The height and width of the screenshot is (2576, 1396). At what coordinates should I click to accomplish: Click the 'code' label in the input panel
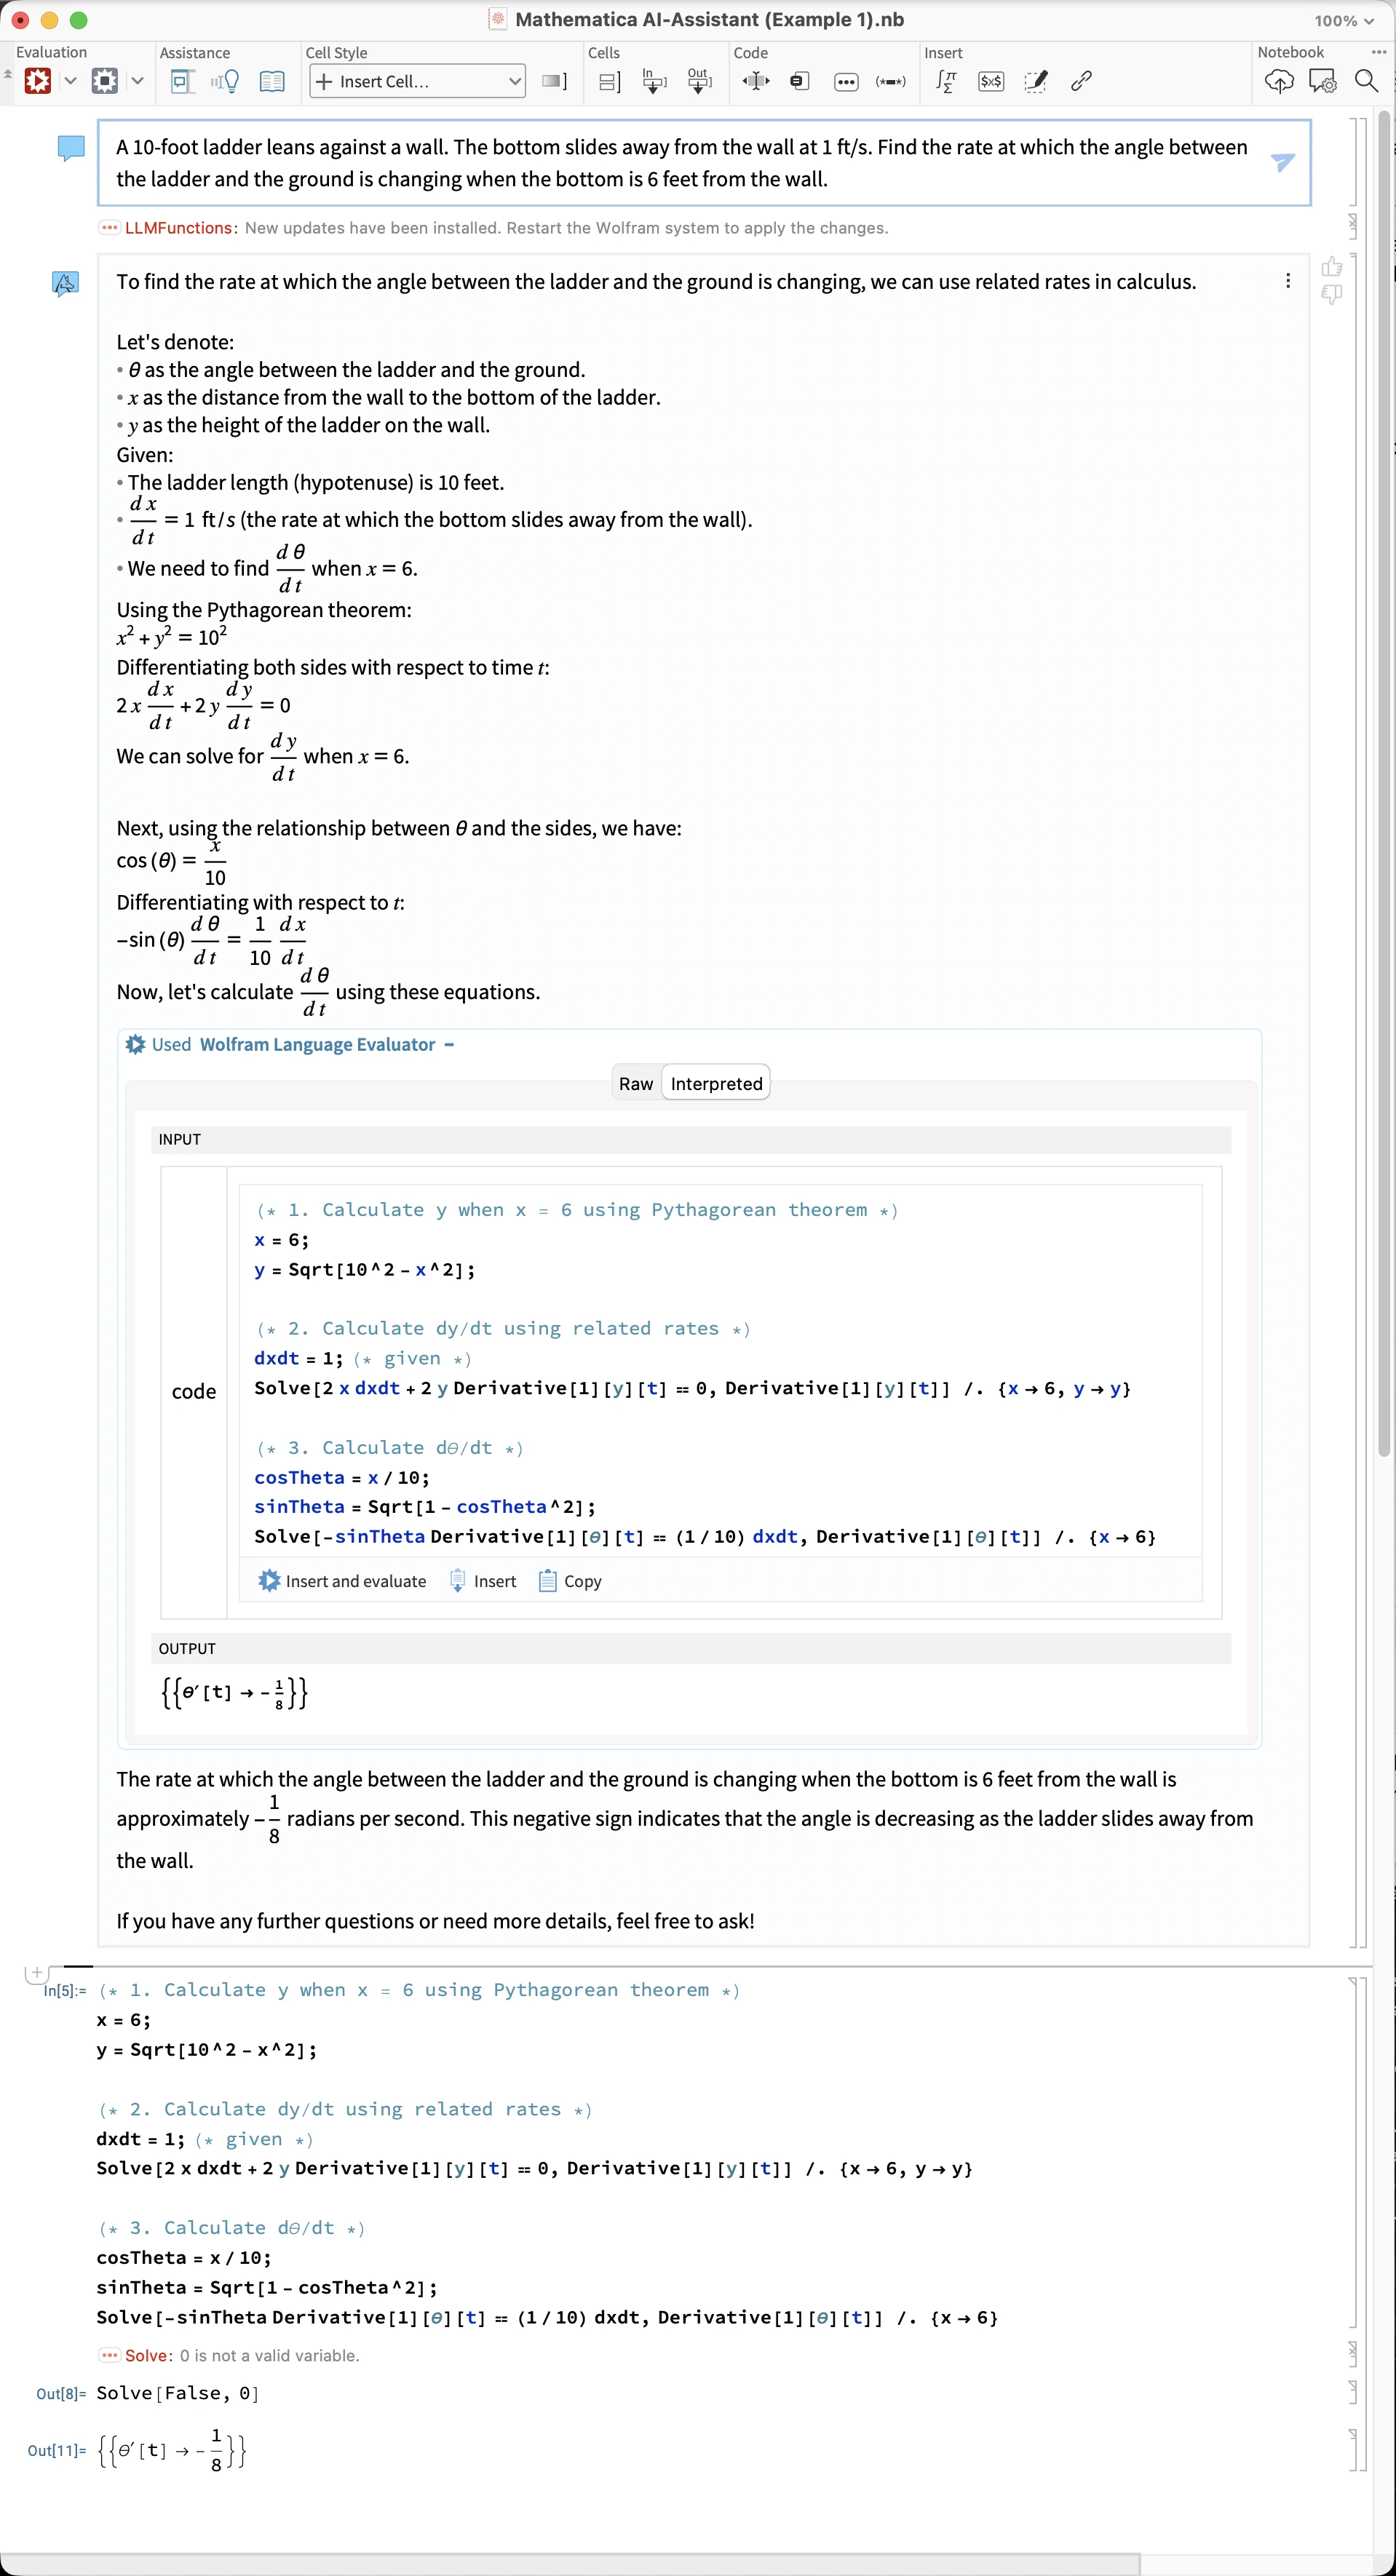point(194,1391)
